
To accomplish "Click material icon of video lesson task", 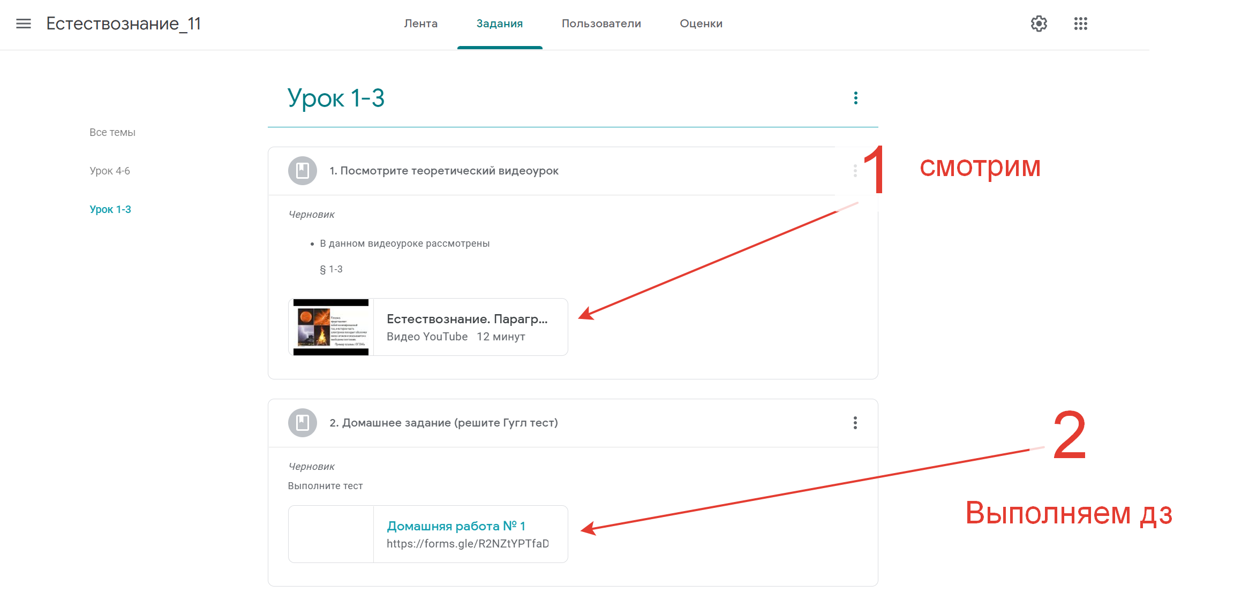I will [303, 171].
